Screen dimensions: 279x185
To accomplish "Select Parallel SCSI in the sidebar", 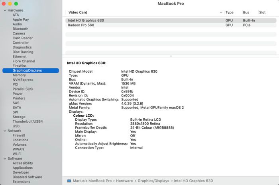I will pyautogui.click(x=23, y=89).
